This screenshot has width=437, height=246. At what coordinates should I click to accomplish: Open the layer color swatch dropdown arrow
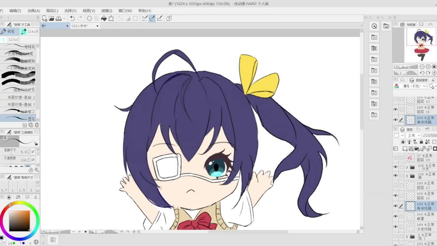point(402,136)
